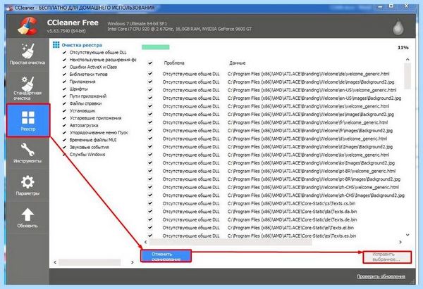Toggle the Установщик option
The height and width of the screenshot is (289, 423).
coord(64,110)
